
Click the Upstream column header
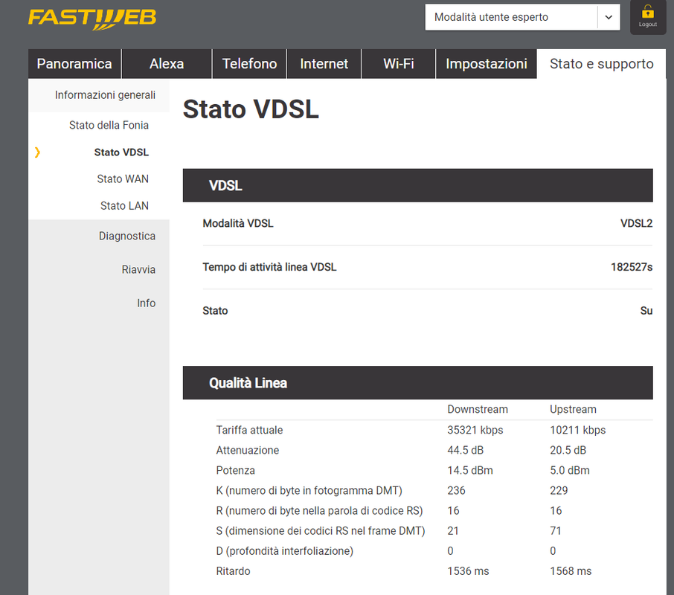click(x=573, y=409)
